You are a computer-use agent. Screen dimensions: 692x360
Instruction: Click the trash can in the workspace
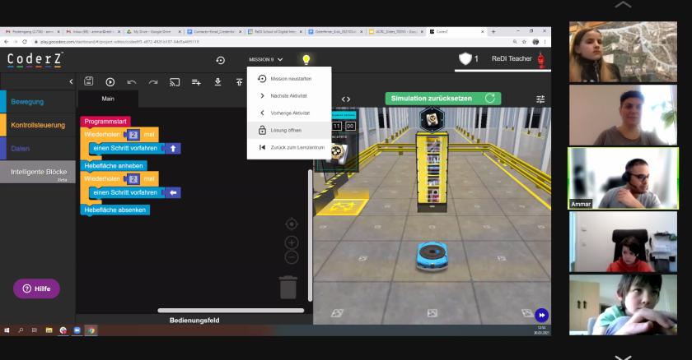pyautogui.click(x=288, y=288)
